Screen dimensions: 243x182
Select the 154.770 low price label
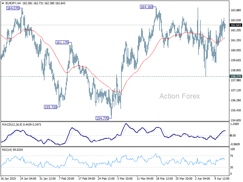click(102, 118)
